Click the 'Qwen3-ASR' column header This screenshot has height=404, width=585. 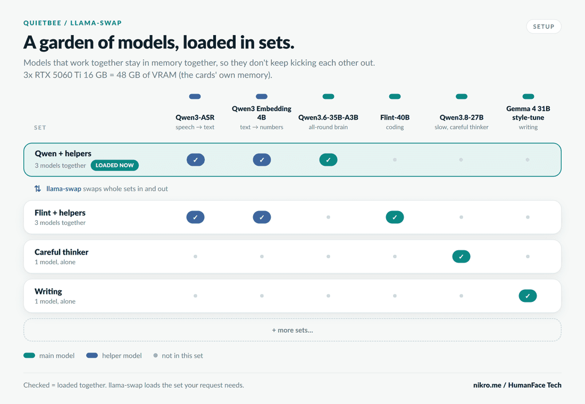[195, 117]
